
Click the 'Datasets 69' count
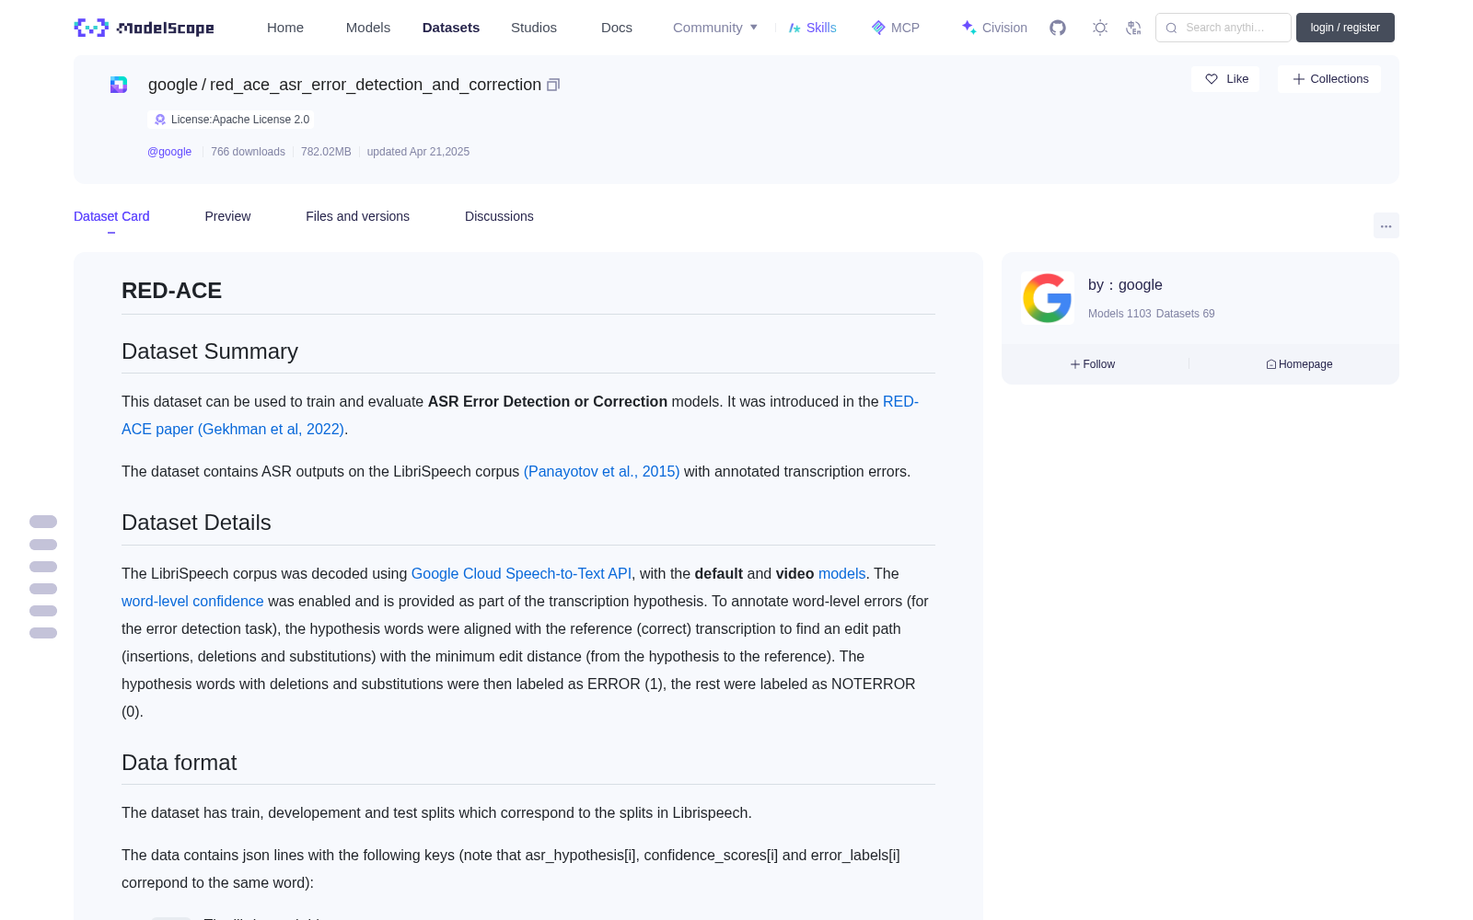[x=1186, y=314]
